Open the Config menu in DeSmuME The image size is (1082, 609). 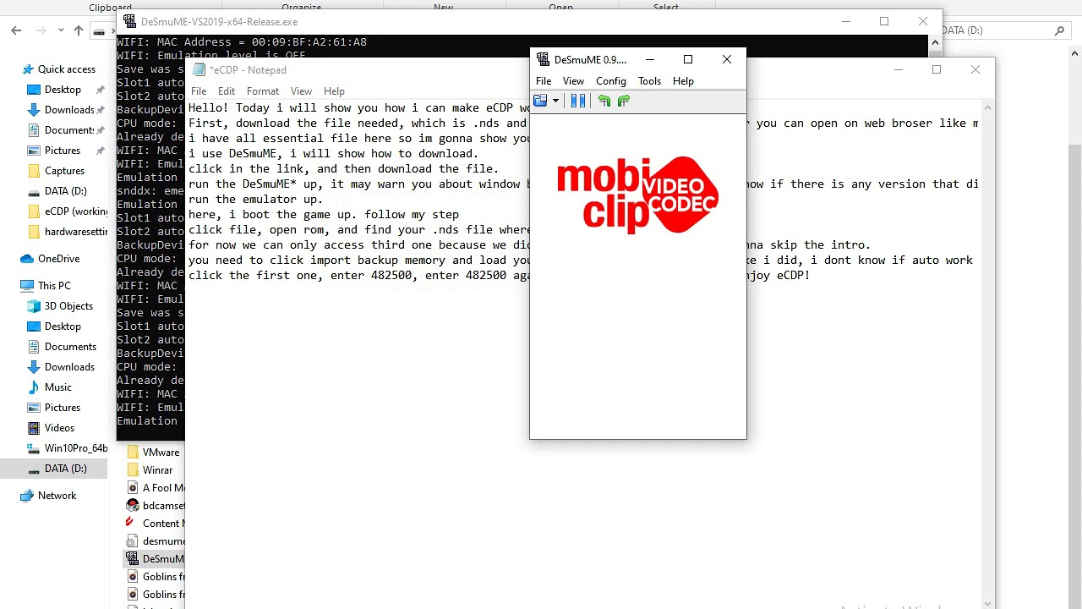pyautogui.click(x=610, y=81)
